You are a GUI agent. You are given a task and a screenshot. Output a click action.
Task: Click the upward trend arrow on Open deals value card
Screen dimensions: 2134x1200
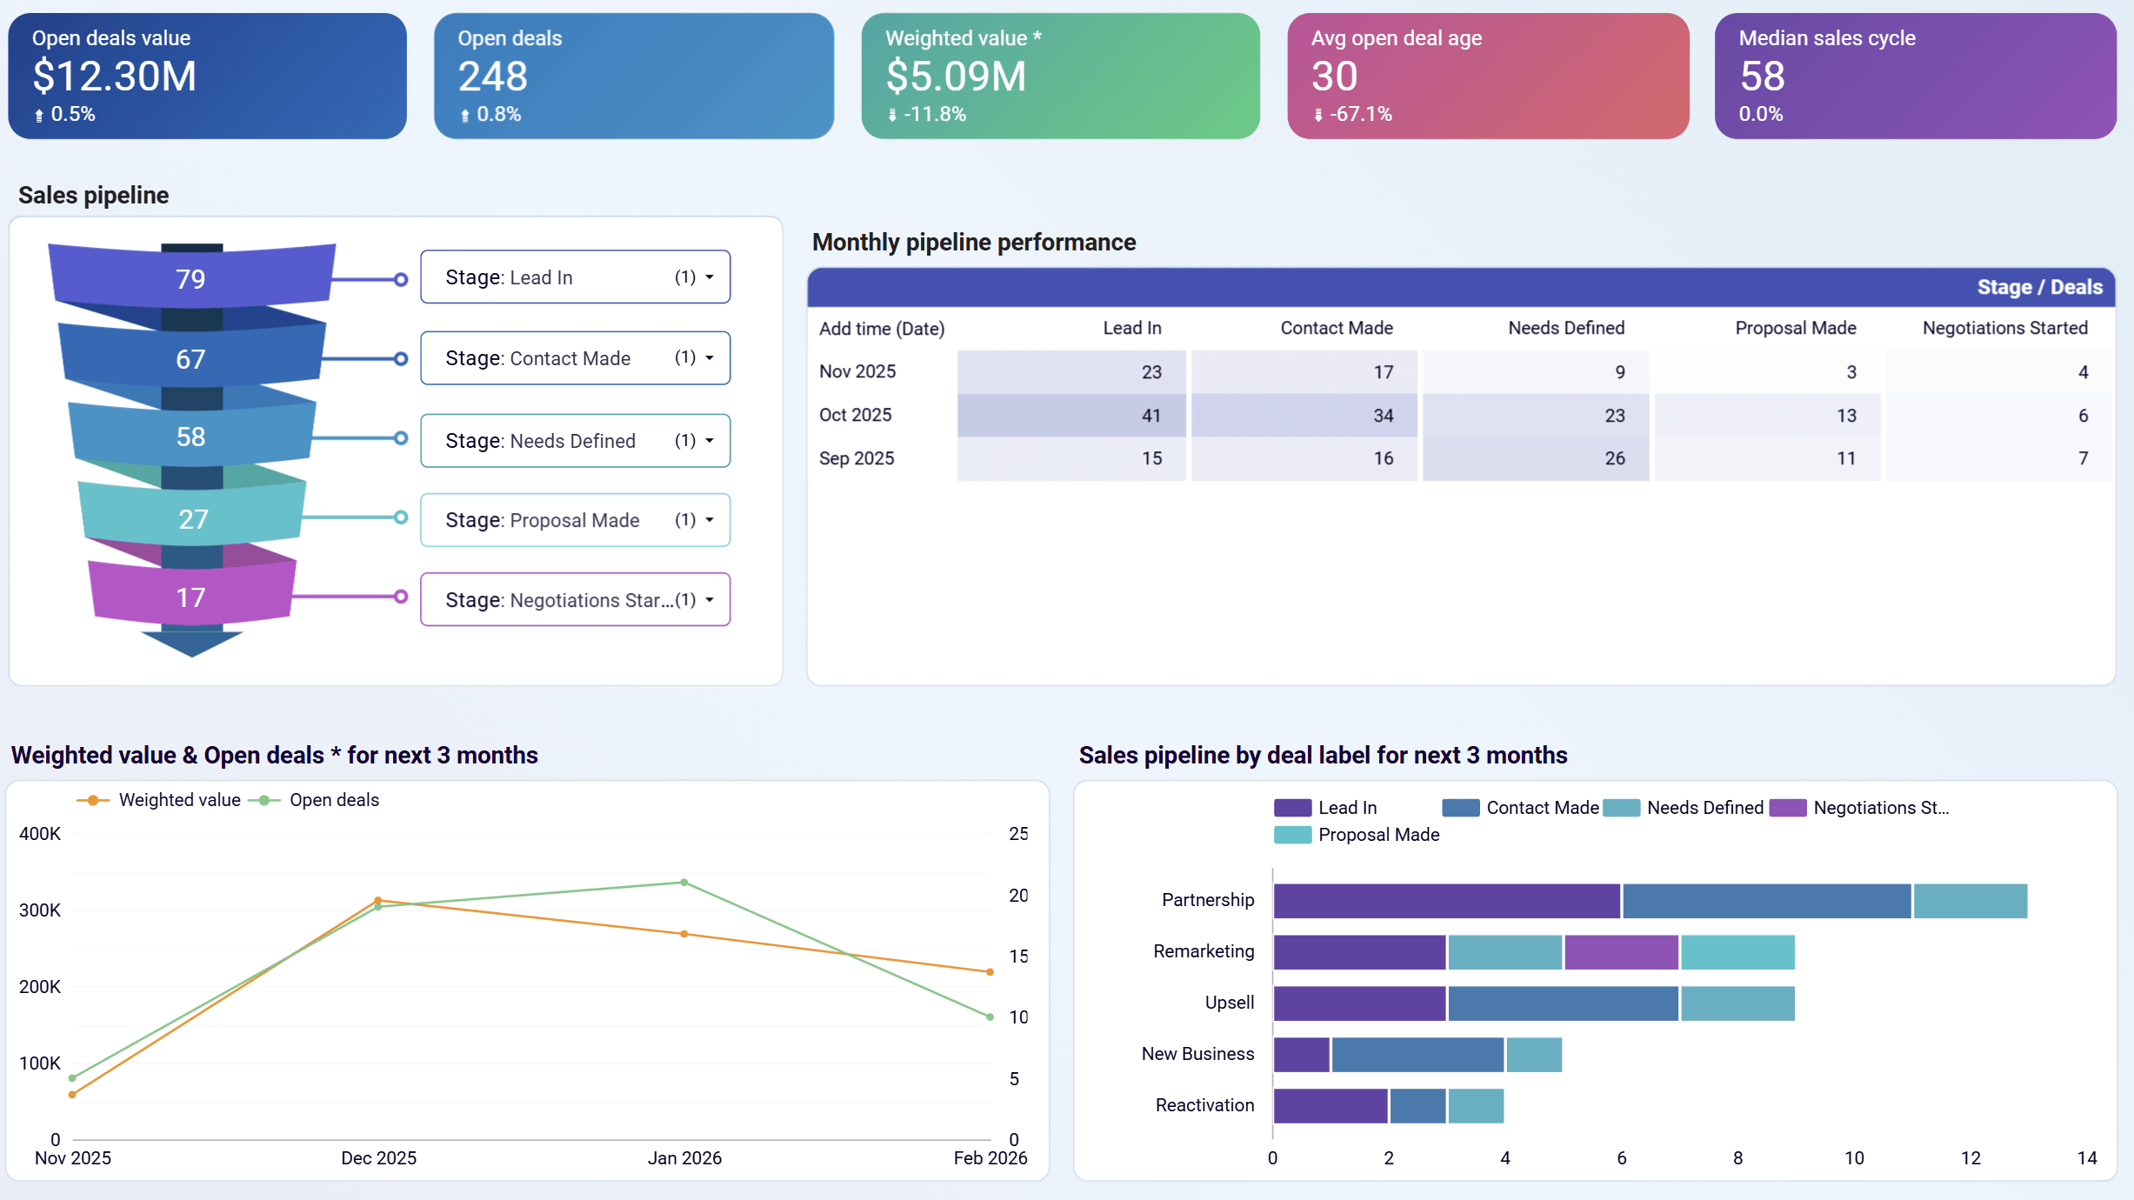tap(38, 113)
